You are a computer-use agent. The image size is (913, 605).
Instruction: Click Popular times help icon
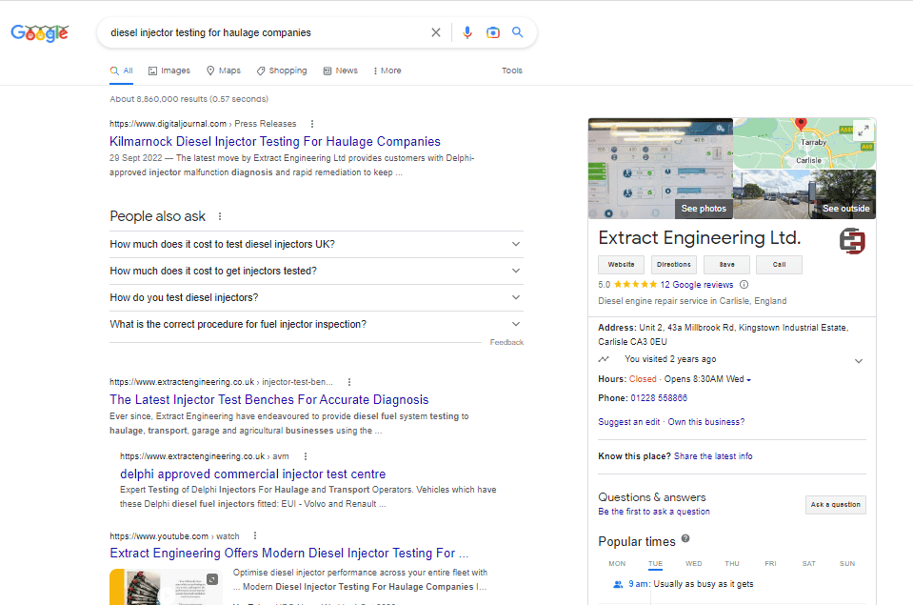pos(685,538)
